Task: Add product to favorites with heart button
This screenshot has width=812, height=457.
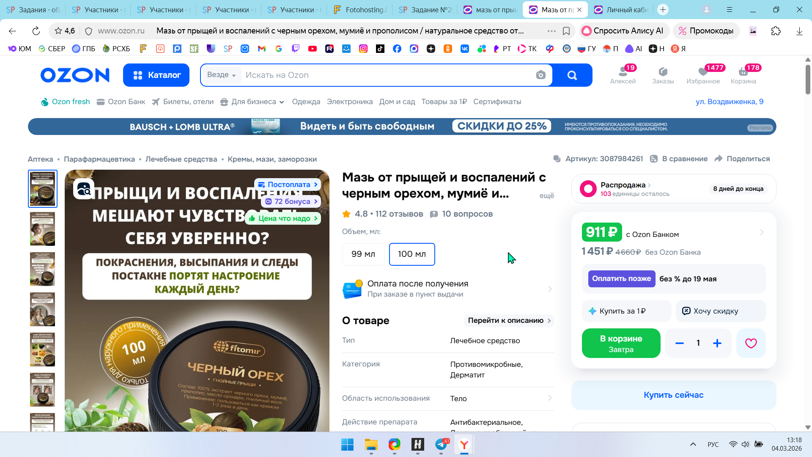Action: click(751, 343)
